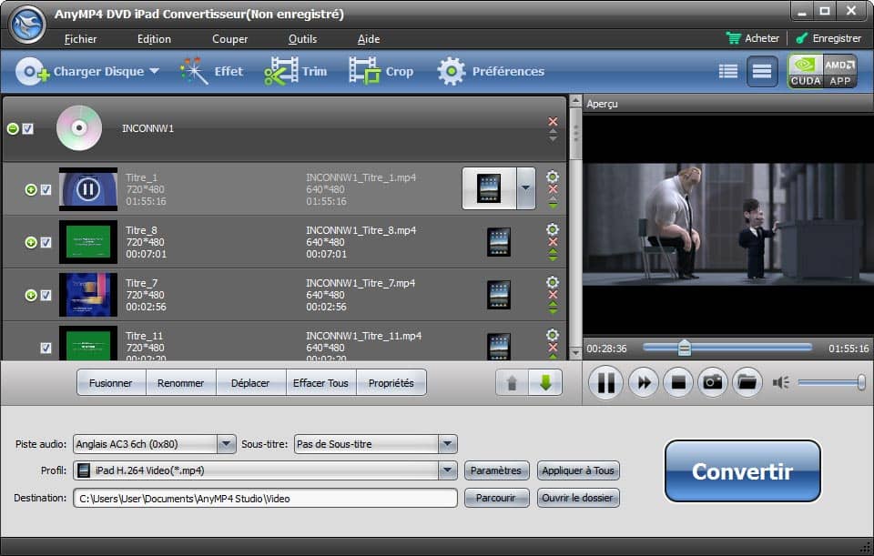Click Appliquer à Tous button

tap(578, 470)
